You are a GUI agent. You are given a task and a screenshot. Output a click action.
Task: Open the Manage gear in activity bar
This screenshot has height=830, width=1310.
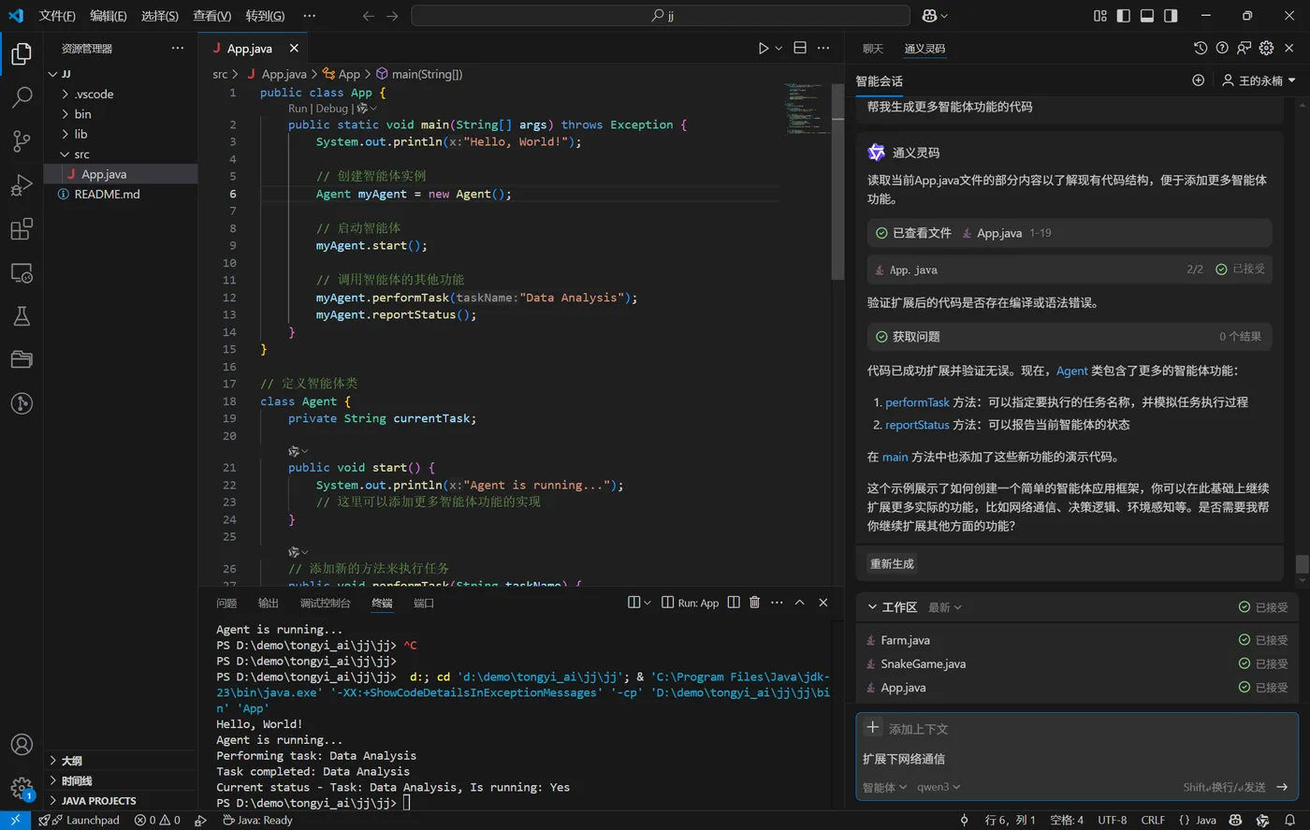[22, 788]
